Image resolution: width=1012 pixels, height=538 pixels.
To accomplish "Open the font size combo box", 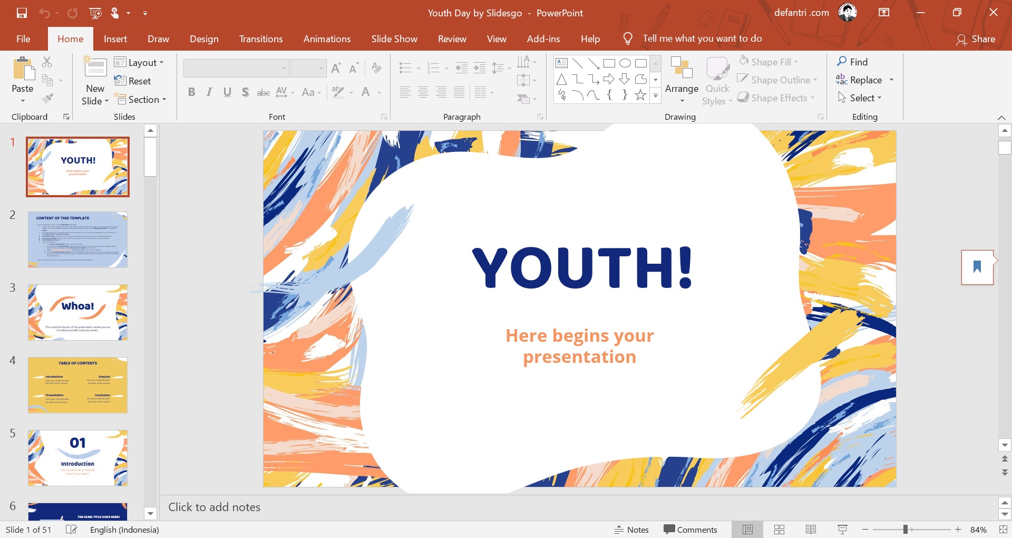I will coord(308,68).
